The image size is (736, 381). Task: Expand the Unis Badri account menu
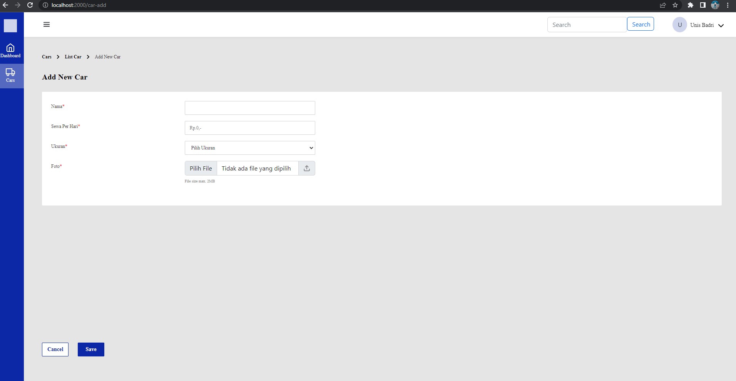pyautogui.click(x=721, y=25)
